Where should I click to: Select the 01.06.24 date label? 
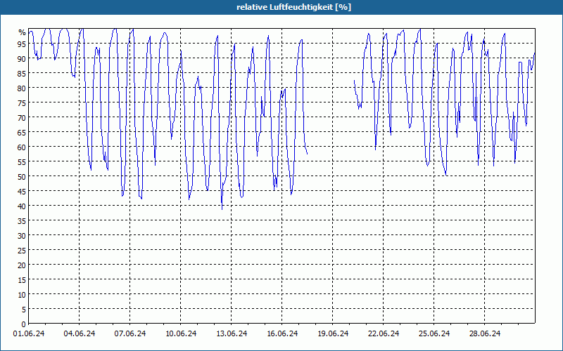click(29, 333)
